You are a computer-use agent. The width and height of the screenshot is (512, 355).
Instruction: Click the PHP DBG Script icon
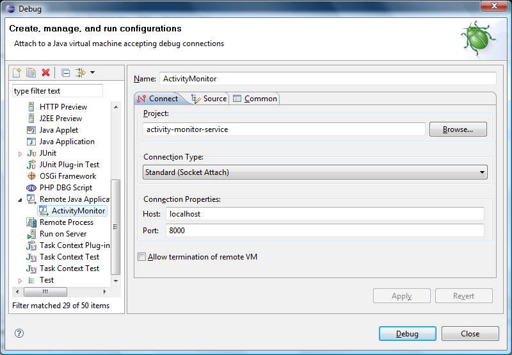31,188
